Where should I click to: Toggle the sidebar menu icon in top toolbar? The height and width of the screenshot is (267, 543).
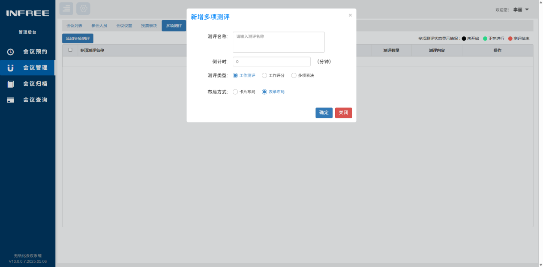click(66, 9)
